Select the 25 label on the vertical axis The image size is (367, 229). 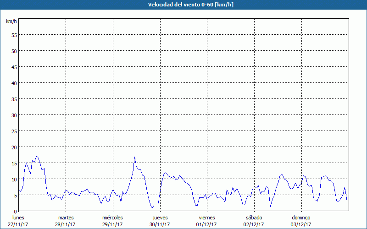coord(14,131)
